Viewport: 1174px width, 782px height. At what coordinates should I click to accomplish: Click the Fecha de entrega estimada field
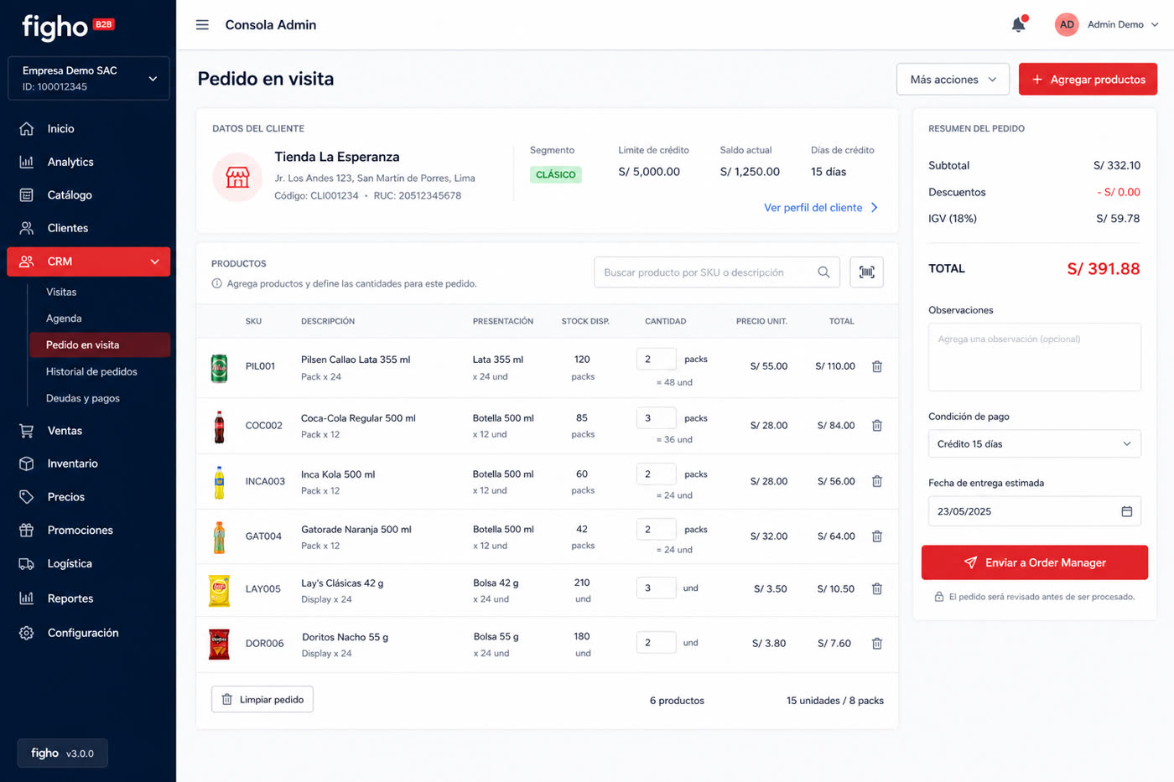(1034, 511)
